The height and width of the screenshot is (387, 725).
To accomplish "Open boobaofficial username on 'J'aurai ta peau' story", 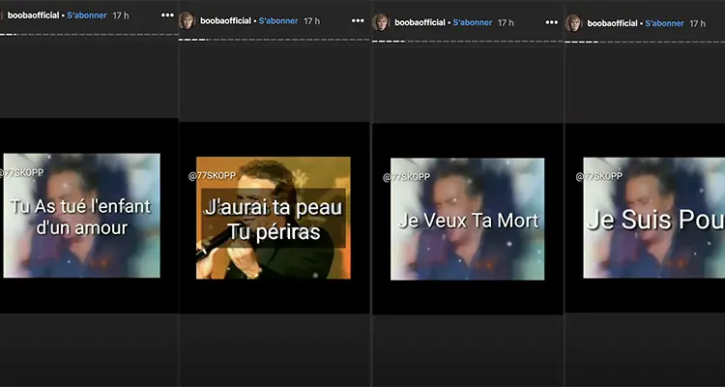I will [224, 20].
